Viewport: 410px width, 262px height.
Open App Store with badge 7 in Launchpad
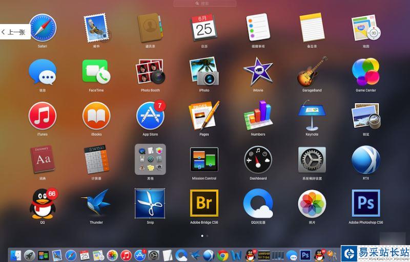(150, 115)
